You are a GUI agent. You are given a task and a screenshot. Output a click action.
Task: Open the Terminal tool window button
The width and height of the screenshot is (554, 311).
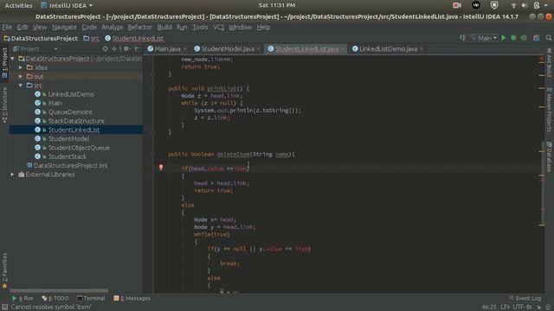tap(91, 298)
